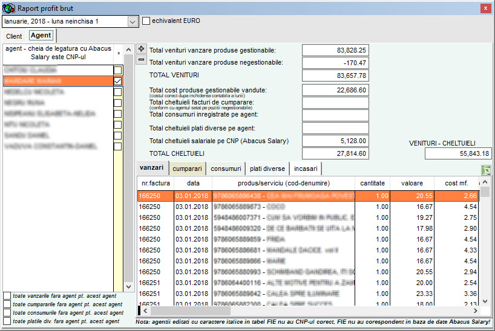Click the sales table scroll down arrow
Screen dimensions: 495x331
click(485, 301)
